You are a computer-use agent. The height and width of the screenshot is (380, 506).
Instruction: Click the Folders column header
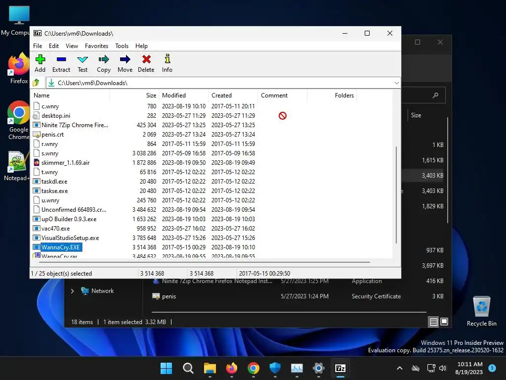pyautogui.click(x=332, y=95)
